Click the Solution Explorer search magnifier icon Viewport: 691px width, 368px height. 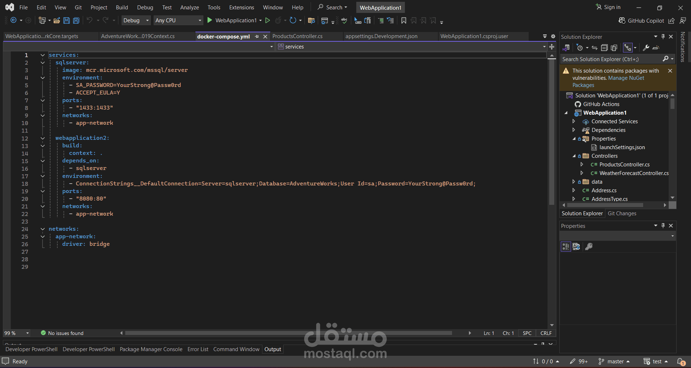point(666,59)
